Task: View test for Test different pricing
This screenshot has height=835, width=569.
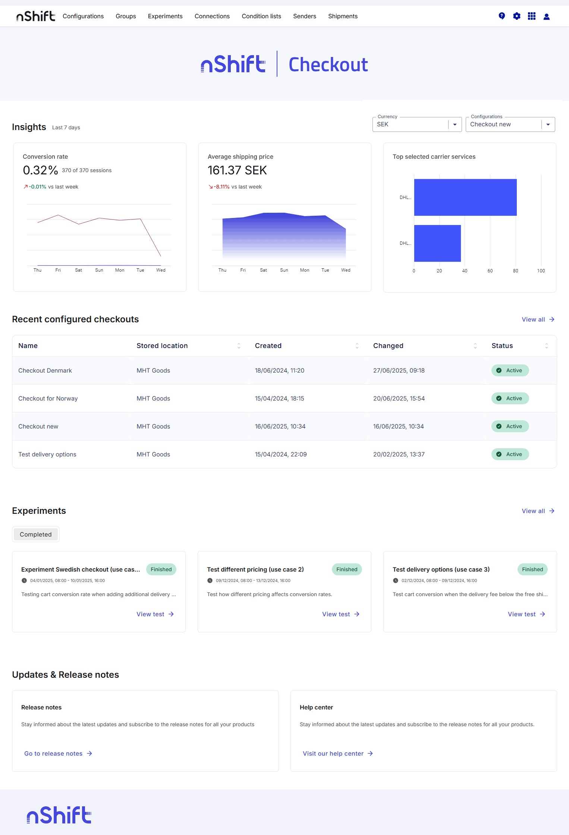Action: click(340, 614)
